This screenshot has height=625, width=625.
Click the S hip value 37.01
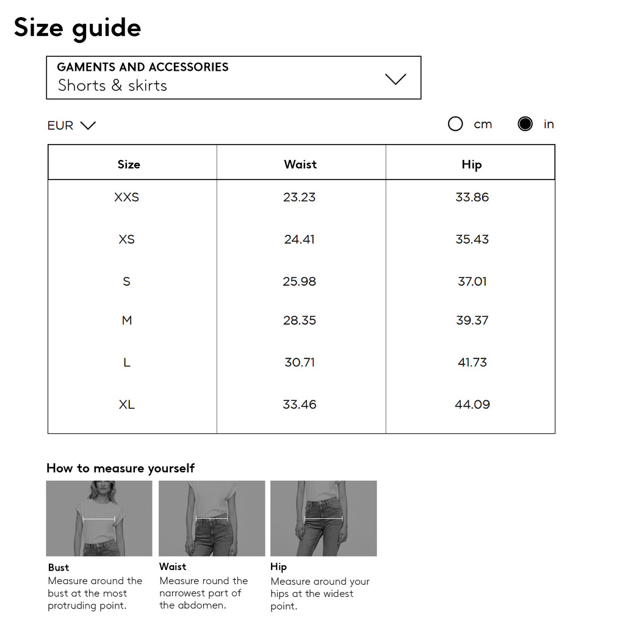click(x=472, y=281)
